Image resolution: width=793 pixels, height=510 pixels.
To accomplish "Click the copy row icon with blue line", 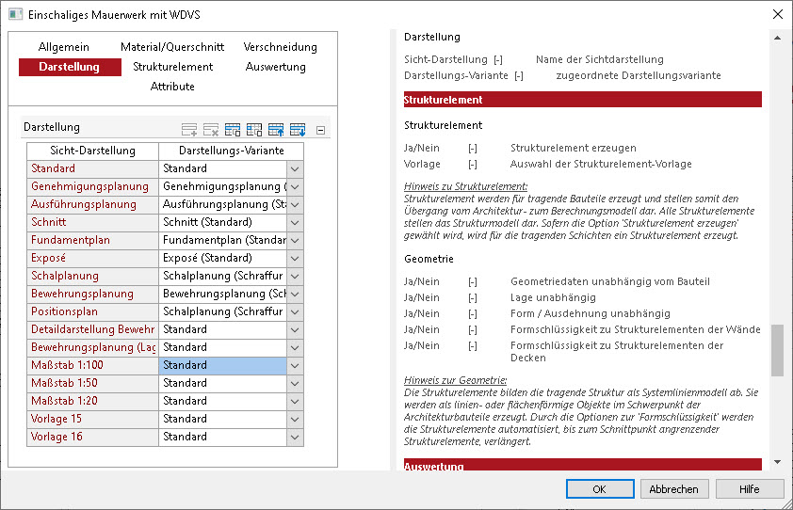I will coord(233,130).
